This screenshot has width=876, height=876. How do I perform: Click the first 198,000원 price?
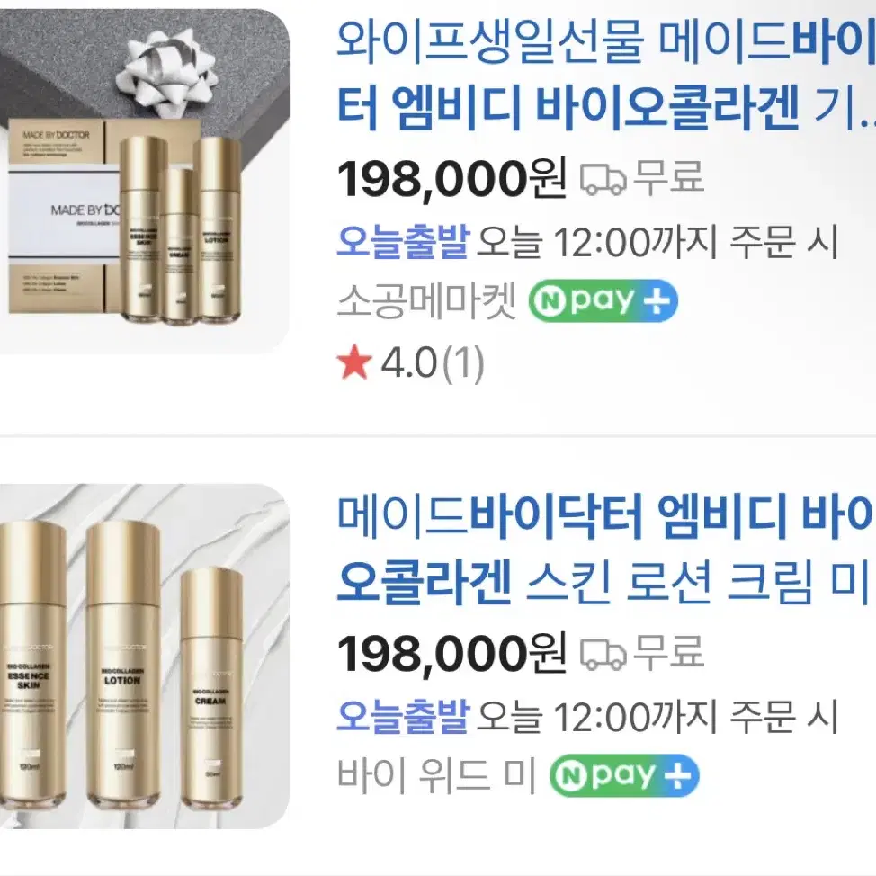(451, 179)
